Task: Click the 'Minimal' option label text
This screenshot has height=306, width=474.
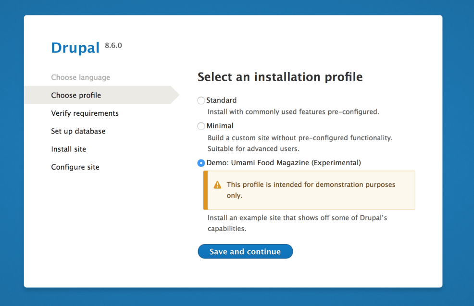Action: coord(220,126)
